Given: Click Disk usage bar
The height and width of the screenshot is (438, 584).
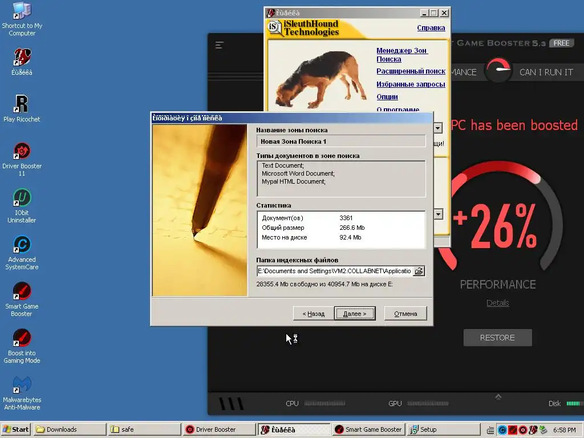Looking at the screenshot, I should click(x=575, y=403).
